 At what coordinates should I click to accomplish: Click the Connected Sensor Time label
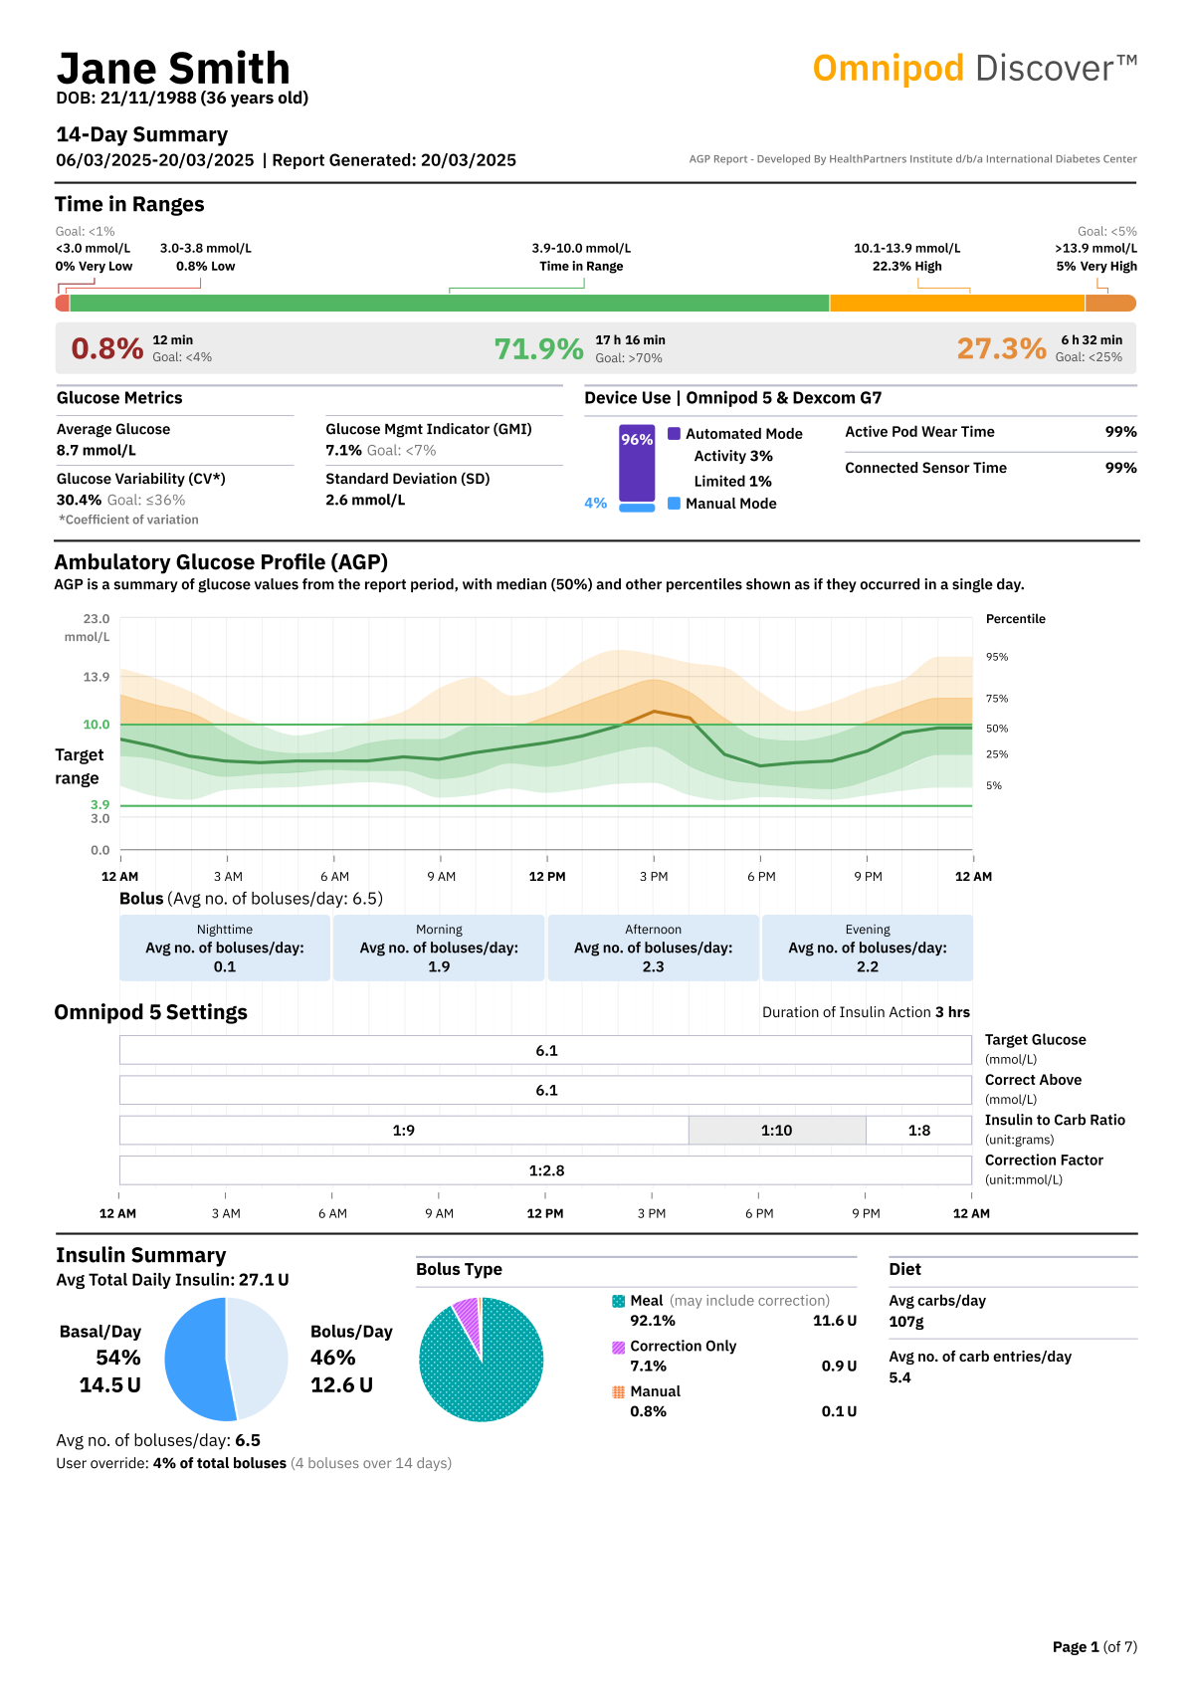[925, 468]
